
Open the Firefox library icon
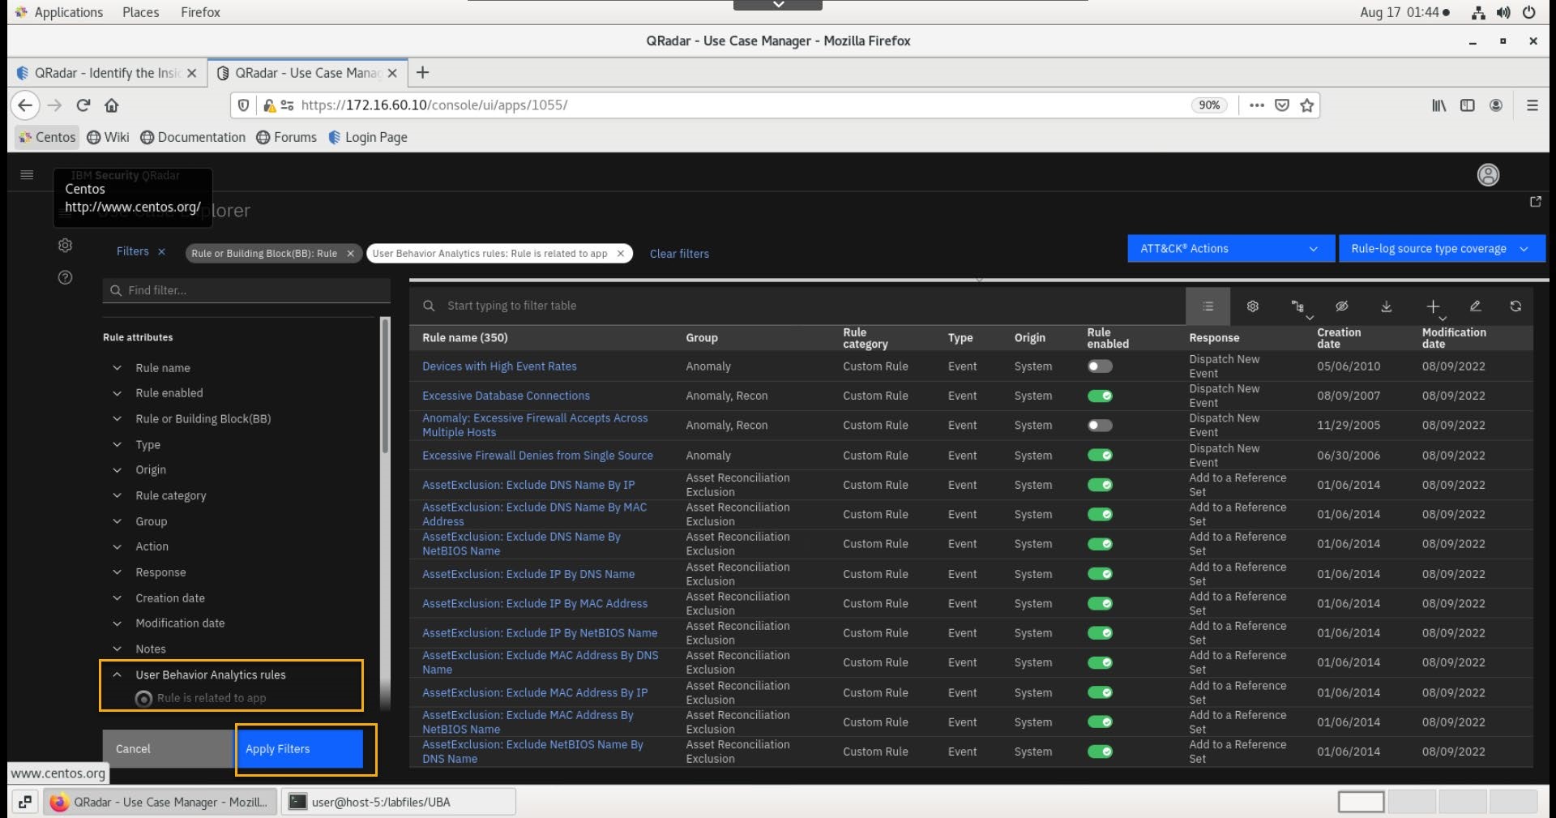coord(1438,105)
